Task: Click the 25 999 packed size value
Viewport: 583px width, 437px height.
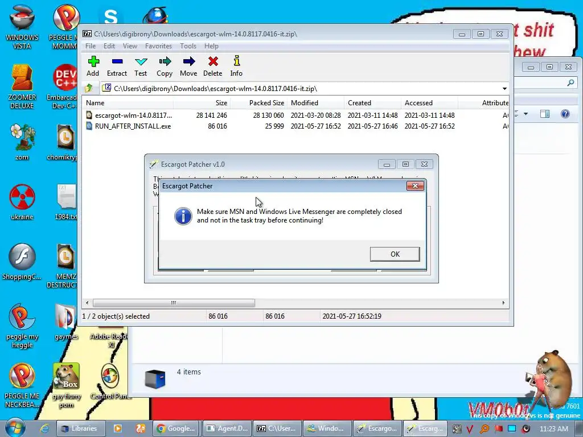Action: [274, 126]
